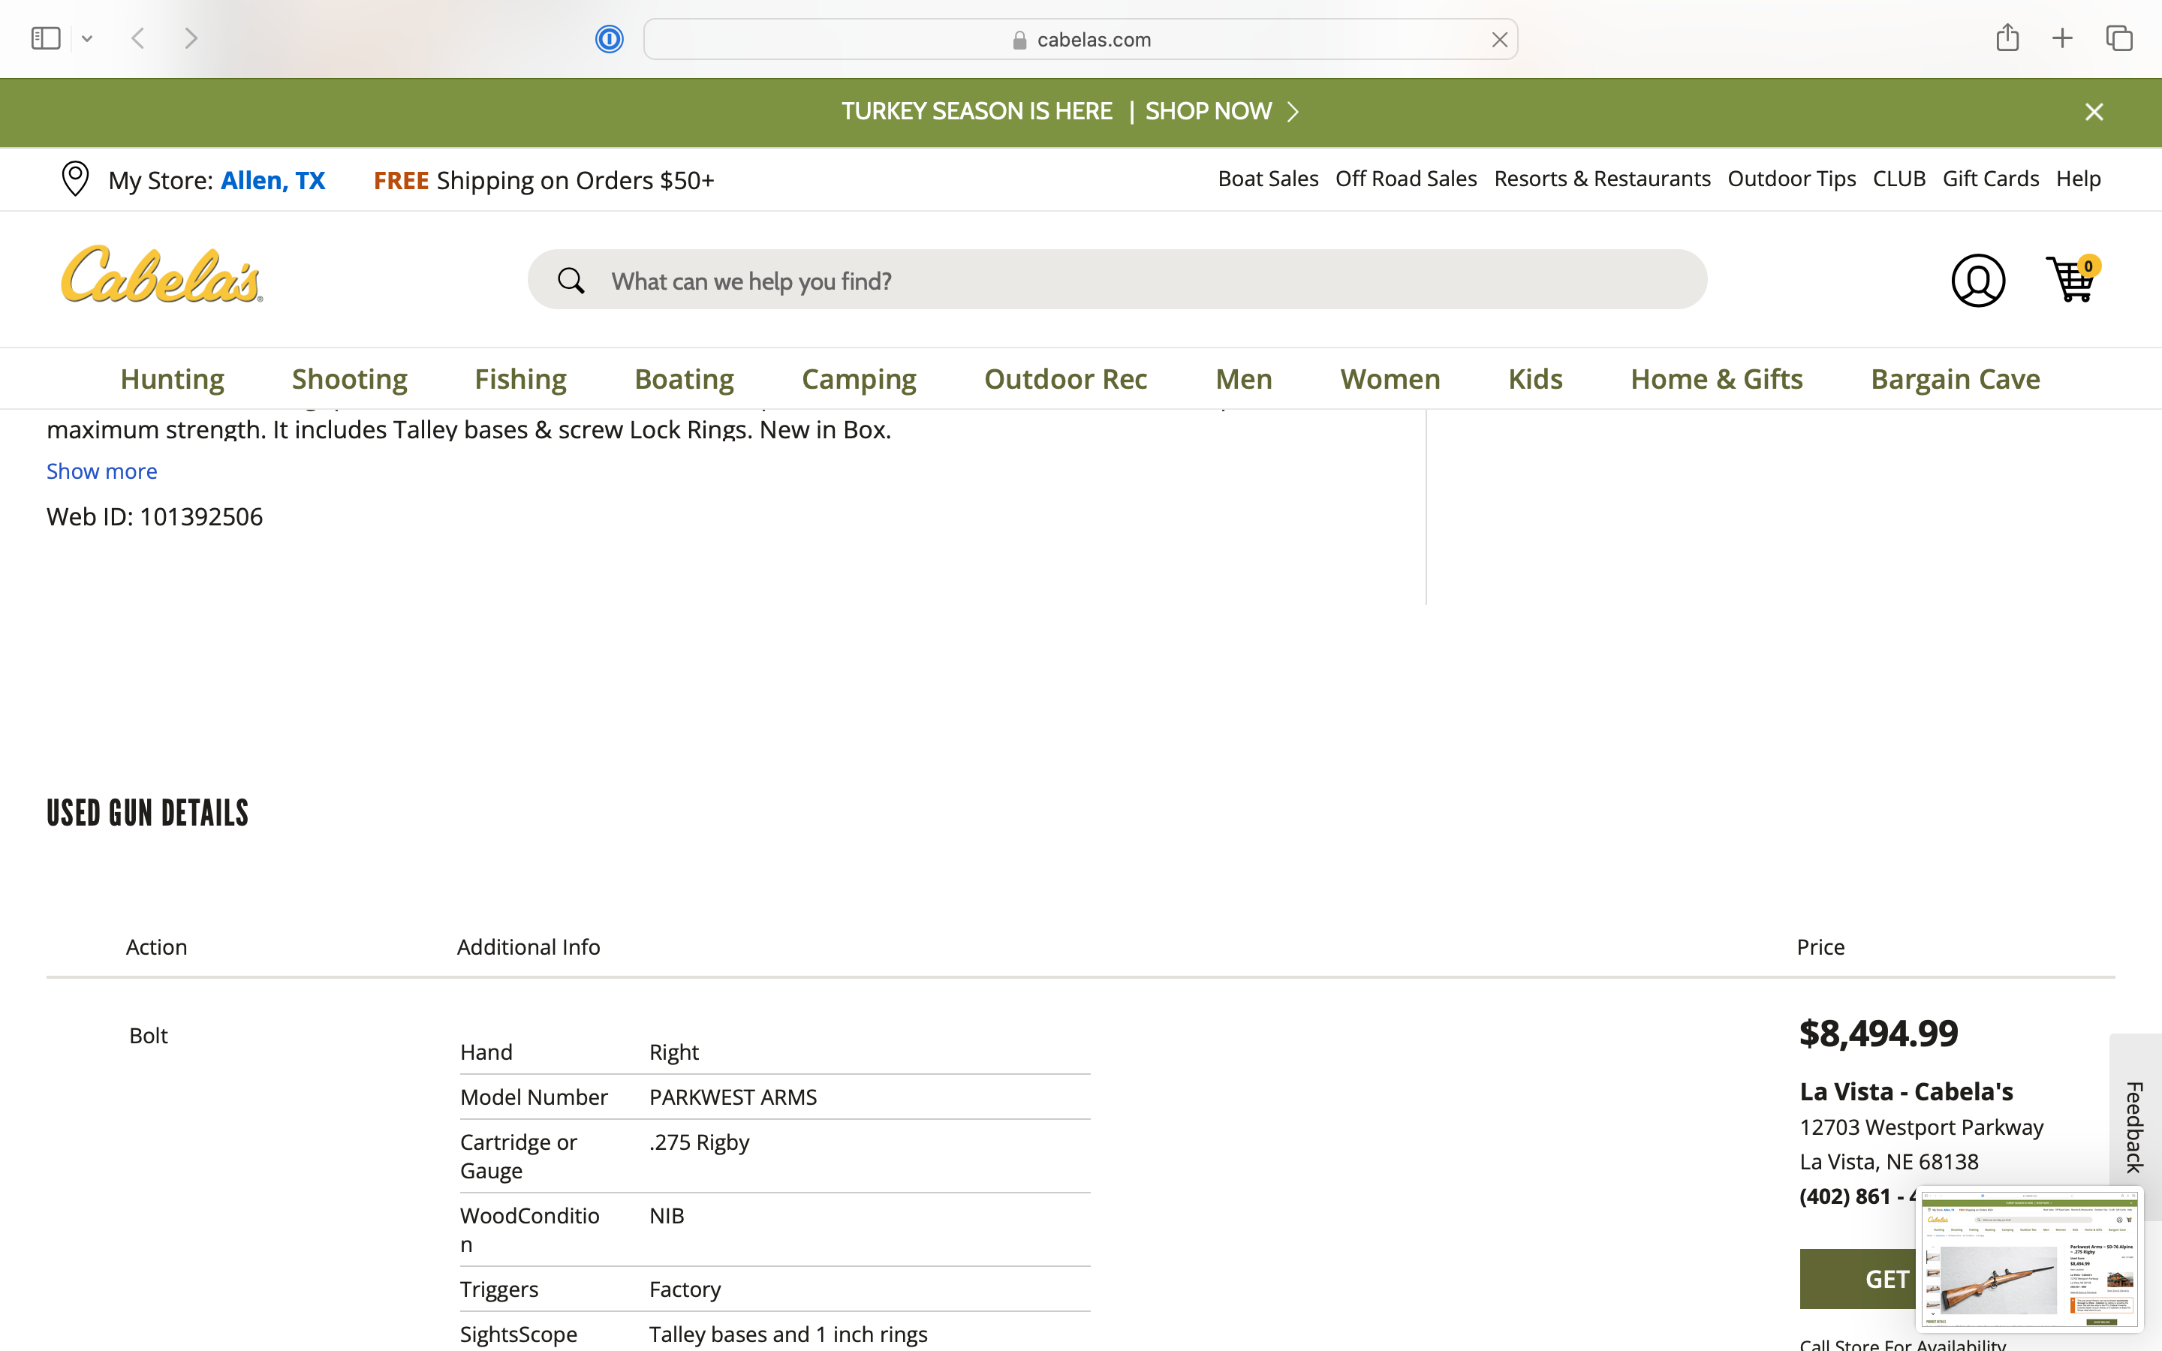Open the Off Road Sales link
The width and height of the screenshot is (2162, 1351).
click(x=1406, y=179)
